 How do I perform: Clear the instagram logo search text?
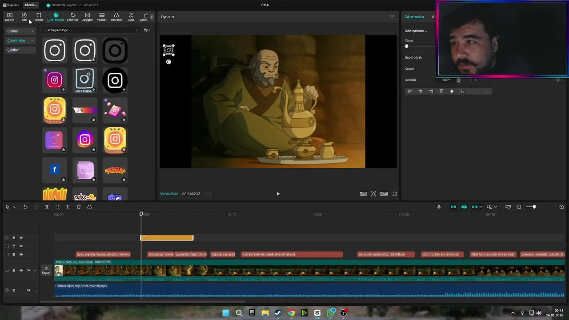(137, 30)
